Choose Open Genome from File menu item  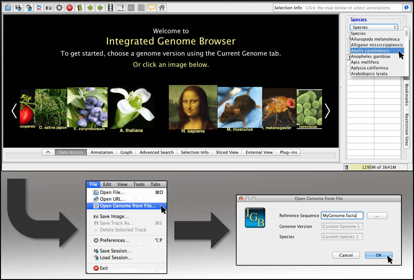[128, 206]
